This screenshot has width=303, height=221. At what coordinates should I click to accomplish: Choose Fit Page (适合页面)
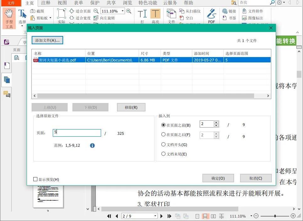(x=80, y=11)
